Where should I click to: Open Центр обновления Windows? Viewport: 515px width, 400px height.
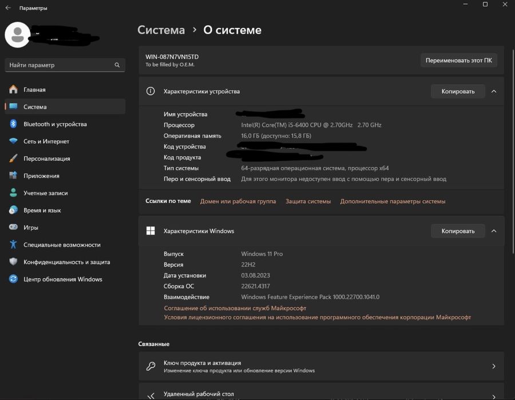click(62, 279)
